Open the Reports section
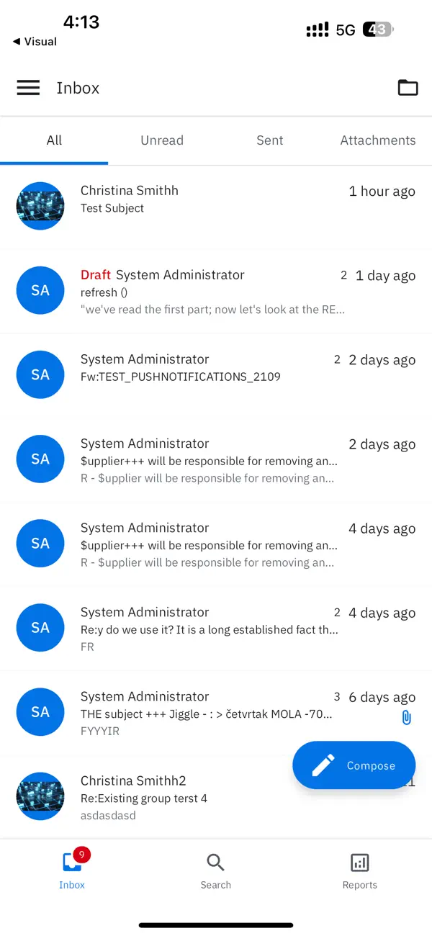This screenshot has width=432, height=936. point(359,870)
